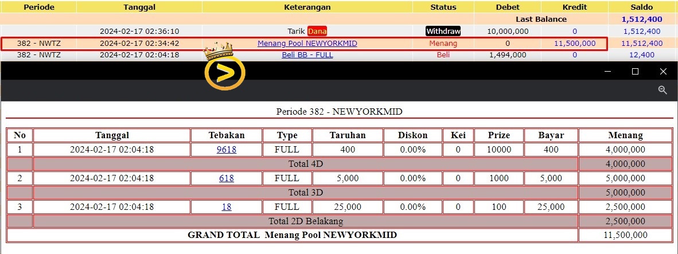The height and width of the screenshot is (254, 678).
Task: Open Tebakan 18 link
Action: click(x=227, y=207)
